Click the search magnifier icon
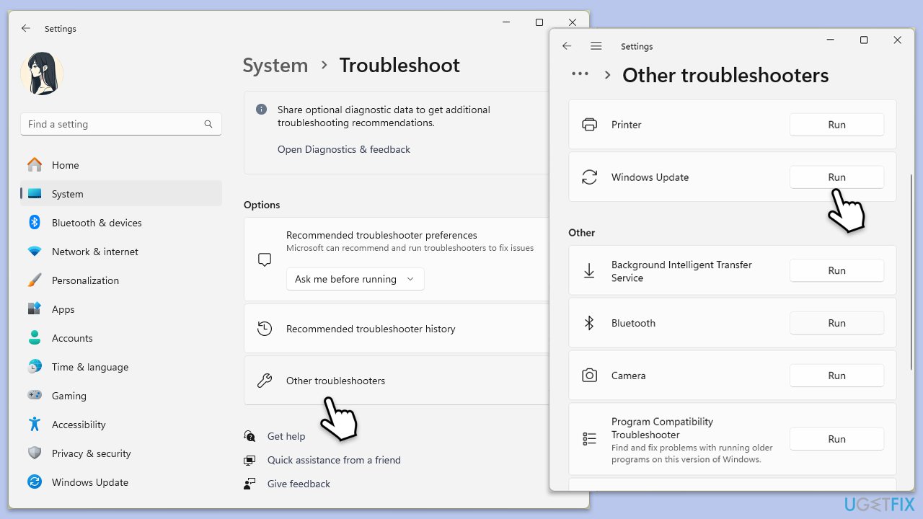The height and width of the screenshot is (519, 923). click(x=208, y=124)
